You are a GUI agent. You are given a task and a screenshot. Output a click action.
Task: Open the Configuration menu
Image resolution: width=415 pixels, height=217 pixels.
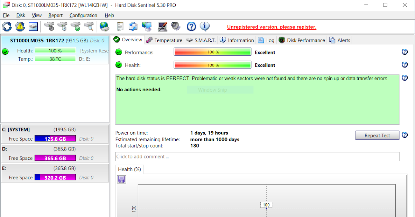tap(83, 15)
